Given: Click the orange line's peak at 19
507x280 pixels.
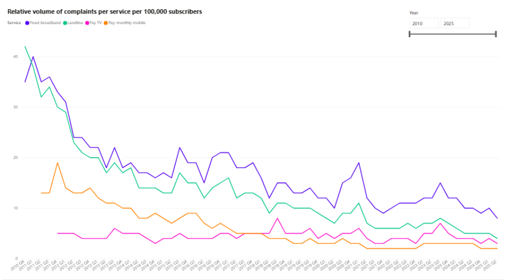Looking at the screenshot, I should coord(57,163).
